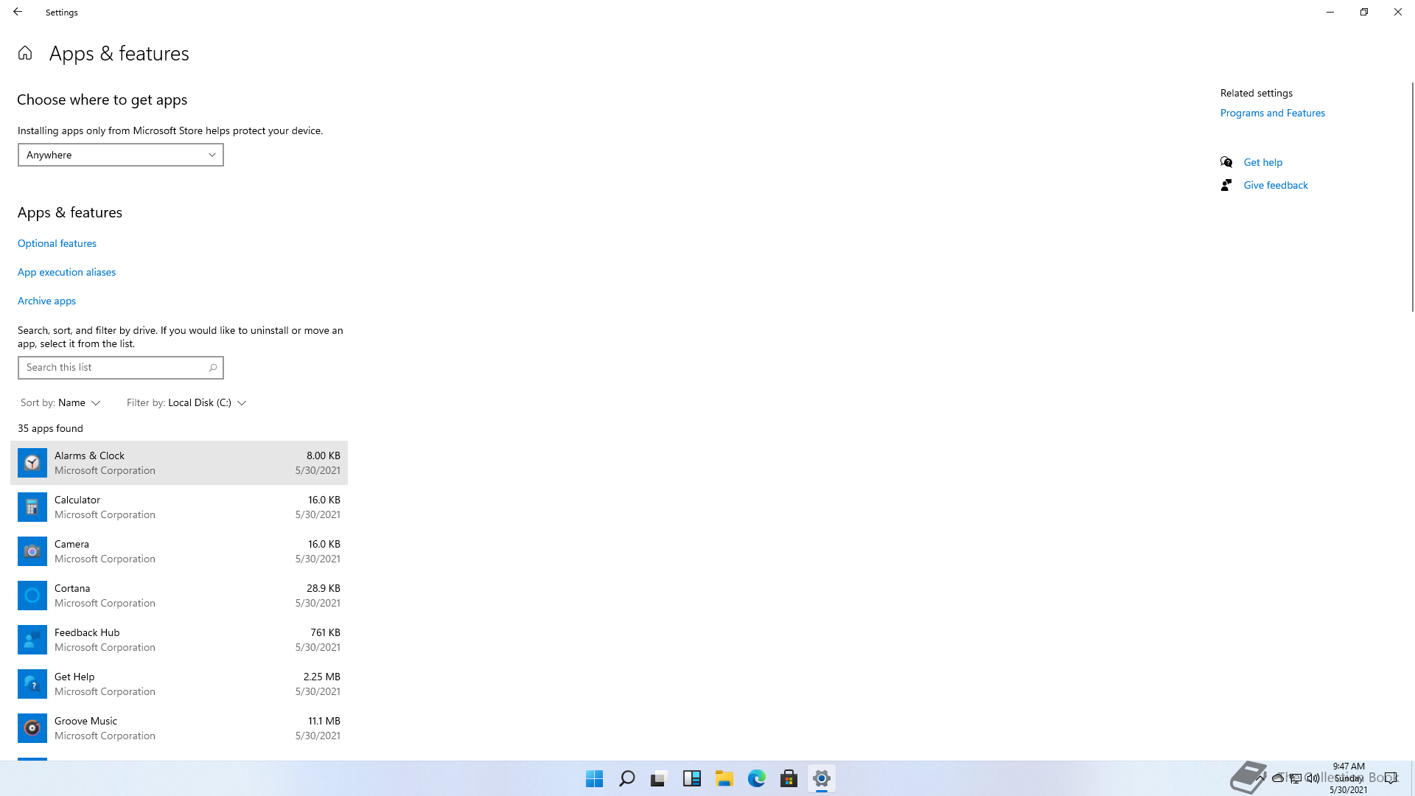The image size is (1415, 796).
Task: Go back using the Settings back arrow
Action: pyautogui.click(x=18, y=12)
